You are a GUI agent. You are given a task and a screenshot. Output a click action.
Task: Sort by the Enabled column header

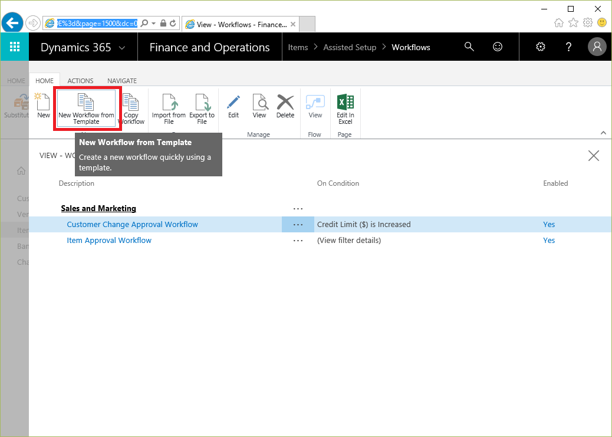pyautogui.click(x=555, y=183)
